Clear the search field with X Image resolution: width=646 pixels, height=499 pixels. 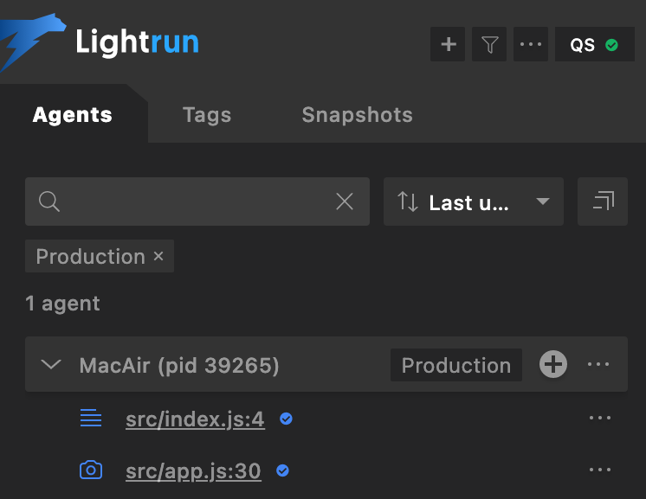[x=345, y=202]
